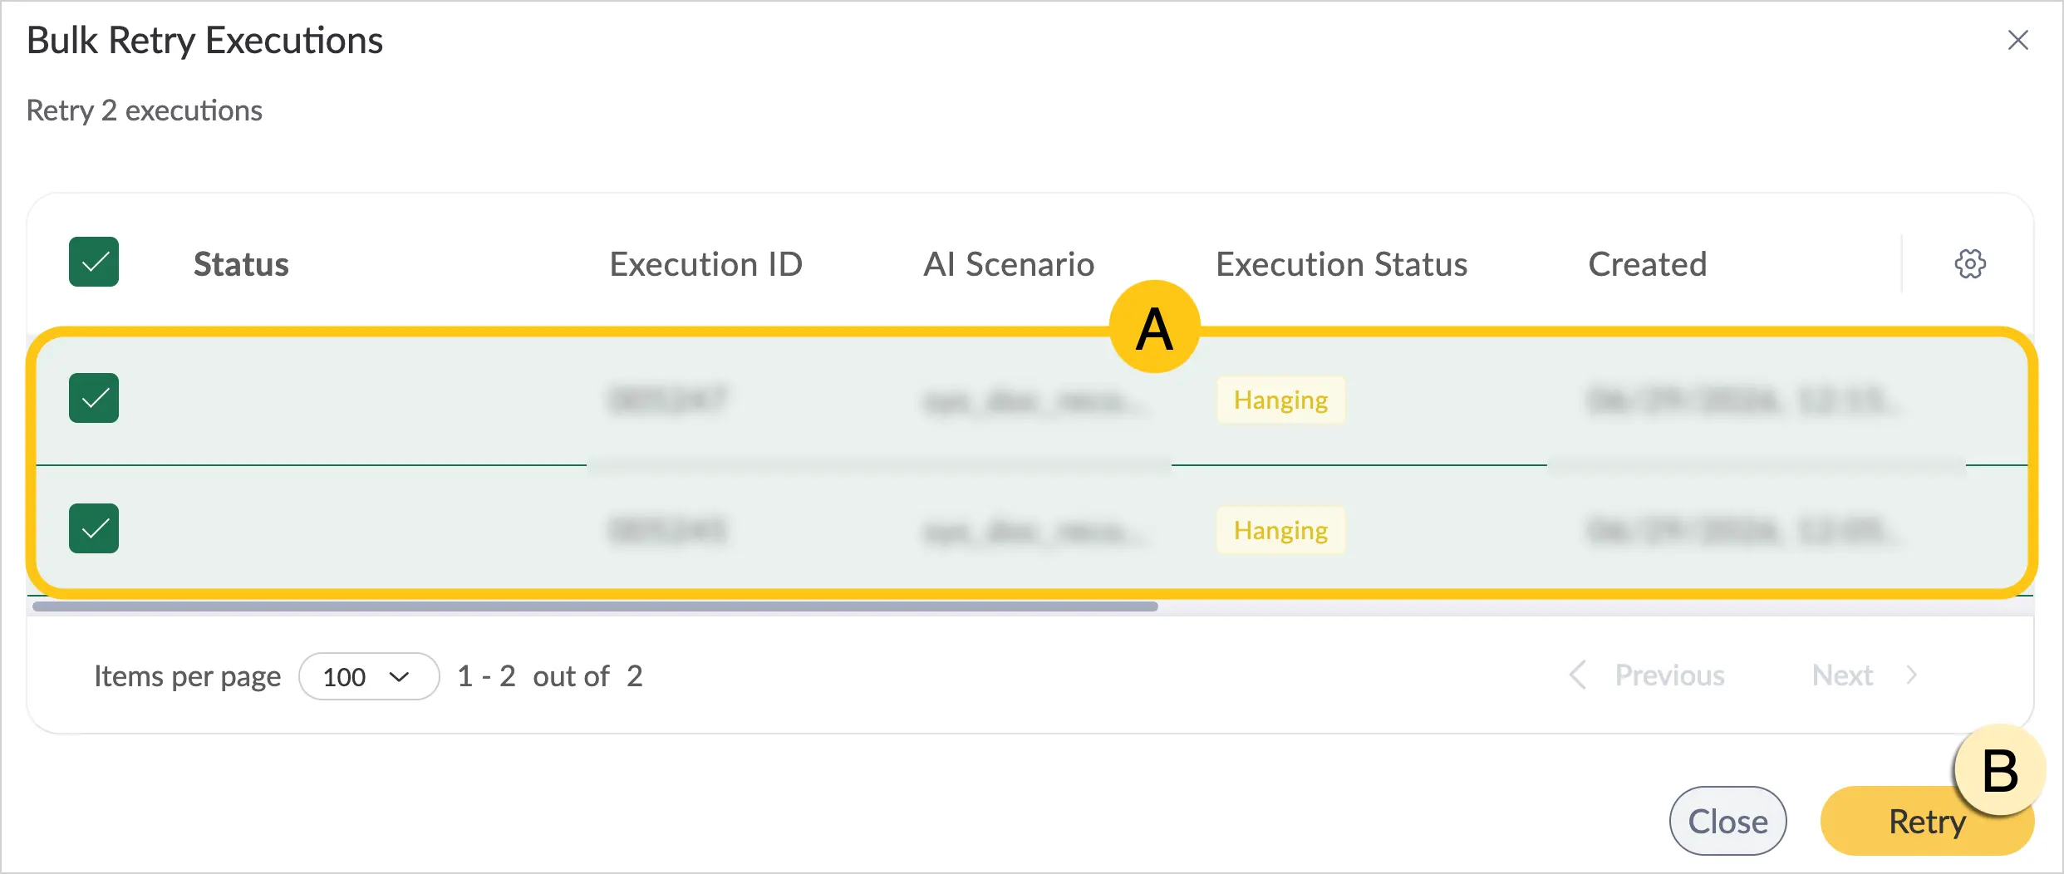This screenshot has height=874, width=2064.
Task: Click the Execution ID column header
Action: (705, 264)
